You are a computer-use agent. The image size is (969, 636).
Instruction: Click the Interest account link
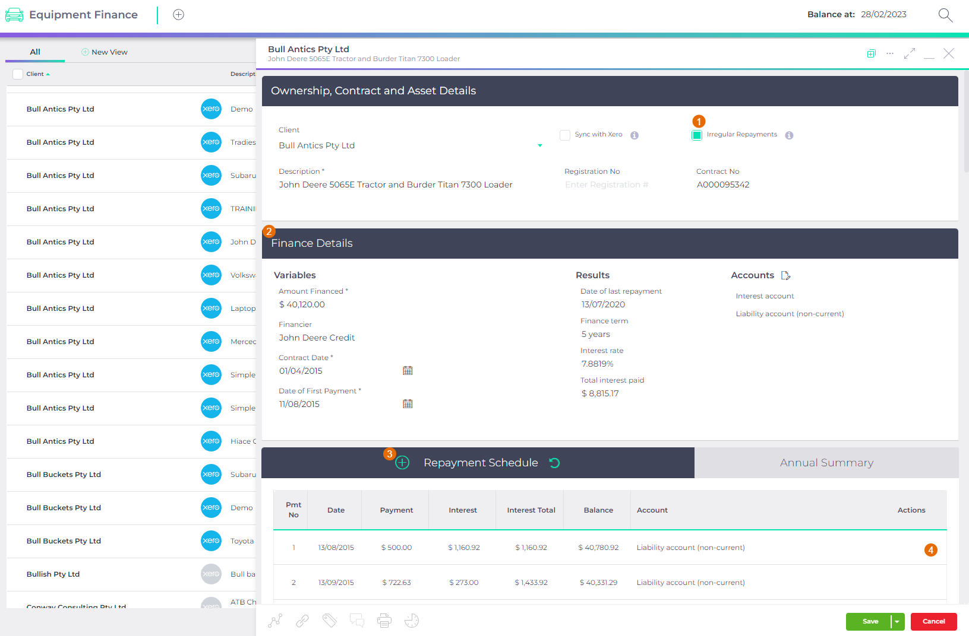(x=765, y=296)
